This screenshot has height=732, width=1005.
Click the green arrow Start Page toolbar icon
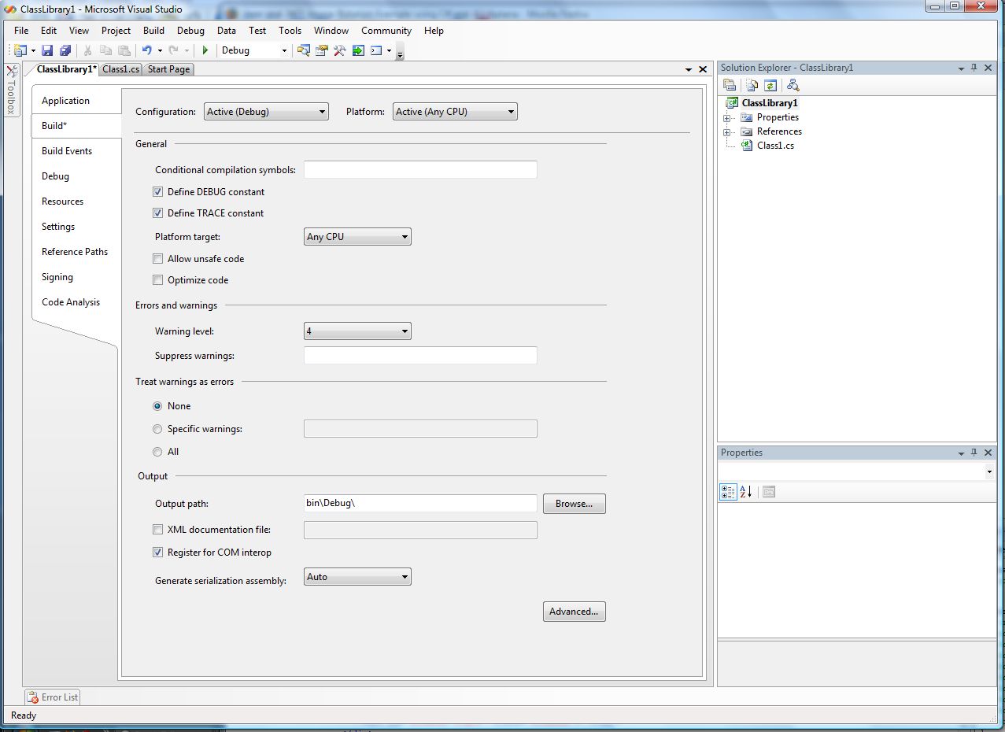(358, 50)
